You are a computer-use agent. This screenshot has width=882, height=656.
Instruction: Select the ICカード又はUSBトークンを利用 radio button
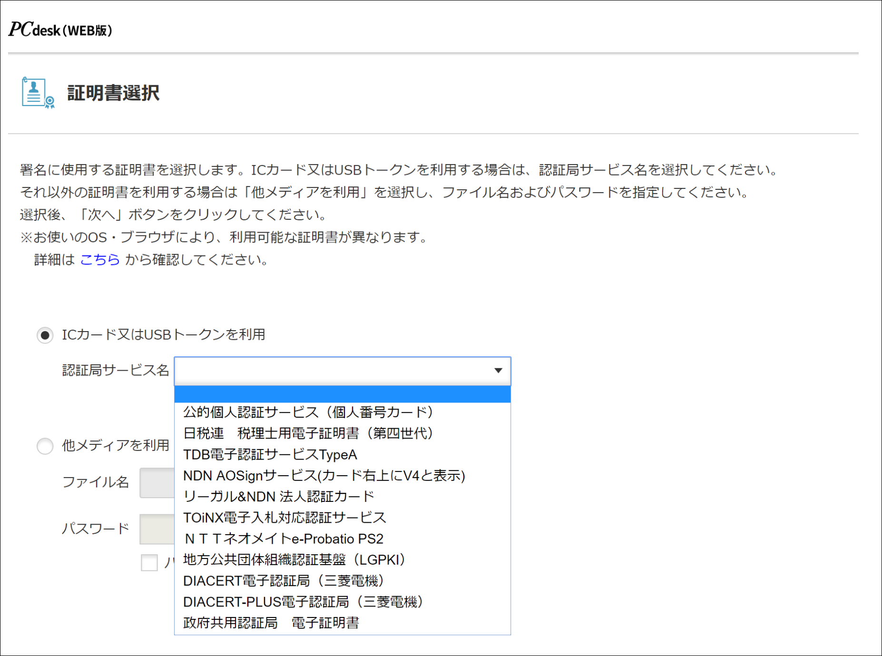click(x=45, y=335)
